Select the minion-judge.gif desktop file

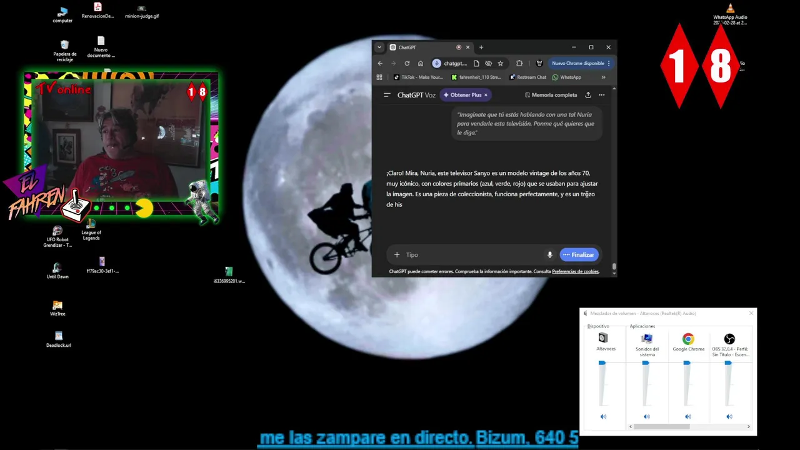[142, 12]
